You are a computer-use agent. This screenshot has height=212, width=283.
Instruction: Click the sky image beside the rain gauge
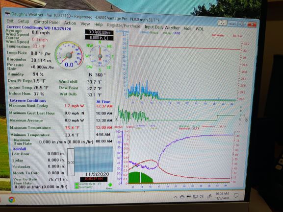[94, 159]
